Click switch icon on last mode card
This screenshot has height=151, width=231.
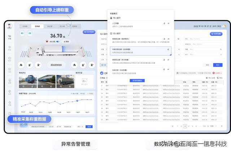[168, 69]
